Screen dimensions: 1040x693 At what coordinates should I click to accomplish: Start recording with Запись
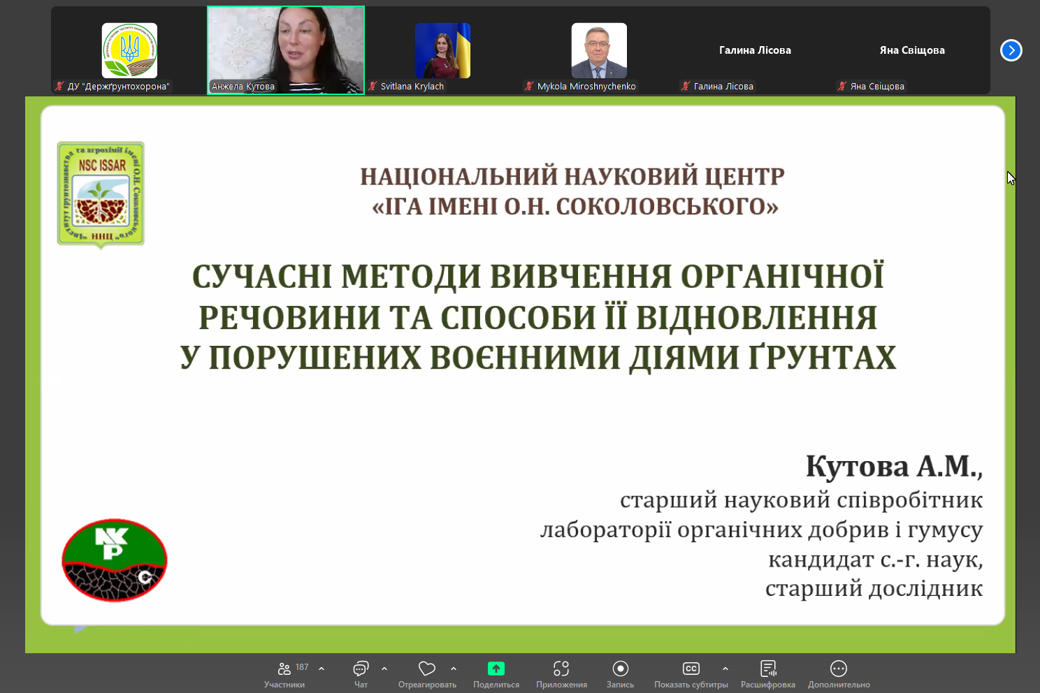[620, 675]
